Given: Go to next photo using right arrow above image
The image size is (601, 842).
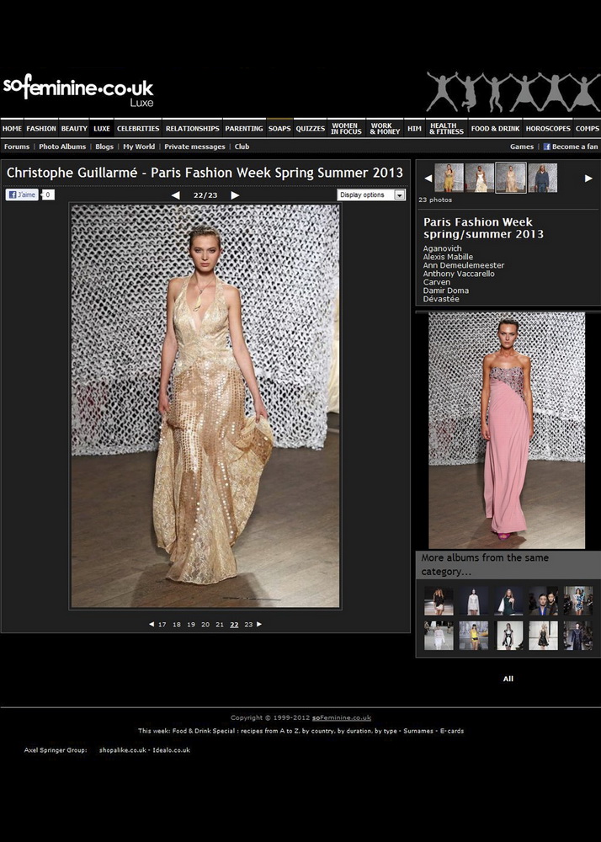Looking at the screenshot, I should click(235, 195).
